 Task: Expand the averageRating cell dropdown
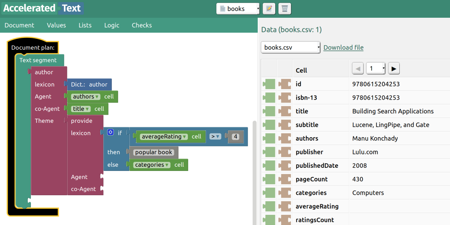pyautogui.click(x=185, y=137)
